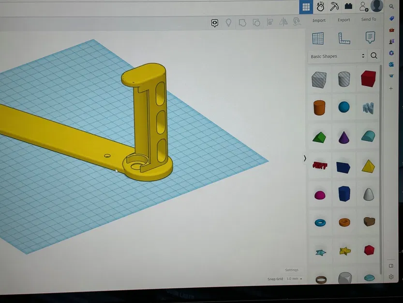403x303 pixels.
Task: Click the Export button
Action: (343, 20)
